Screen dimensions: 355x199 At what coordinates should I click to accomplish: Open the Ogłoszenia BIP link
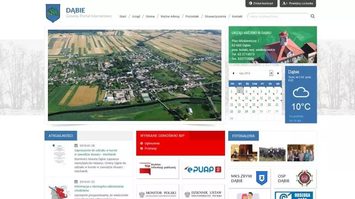[x=152, y=143]
